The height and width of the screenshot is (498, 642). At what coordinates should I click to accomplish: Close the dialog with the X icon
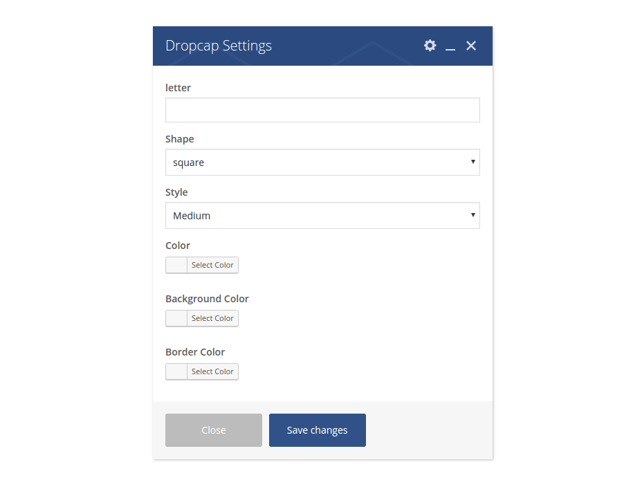click(x=471, y=46)
